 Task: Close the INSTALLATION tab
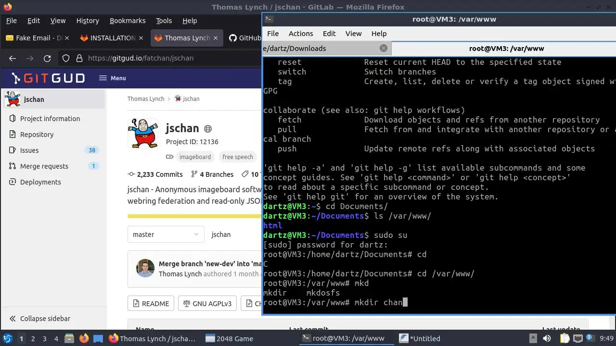pos(141,38)
